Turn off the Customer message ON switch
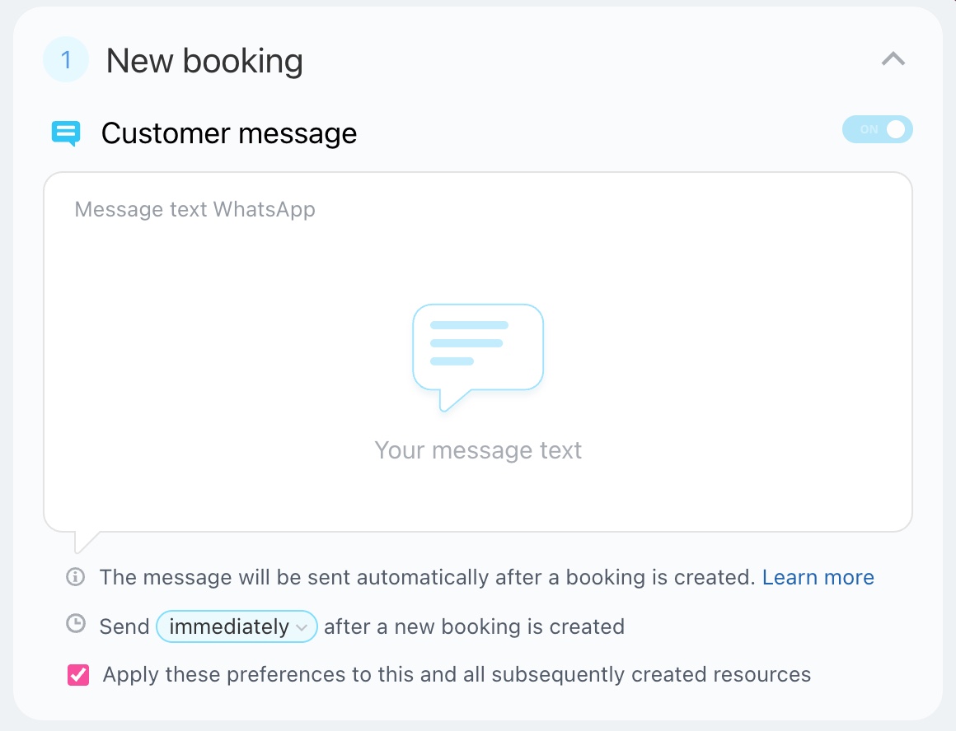Viewport: 956px width, 731px height. click(878, 129)
